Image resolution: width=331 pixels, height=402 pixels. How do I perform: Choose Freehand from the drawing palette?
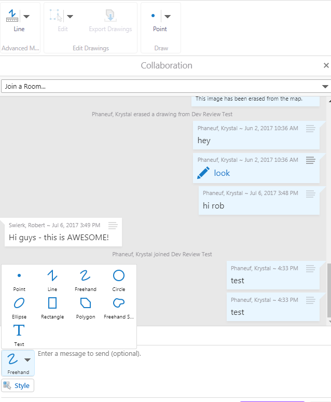(x=86, y=280)
